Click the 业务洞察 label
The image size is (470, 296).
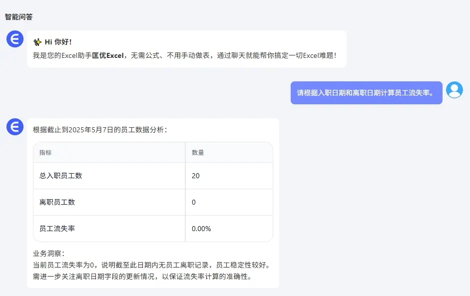pos(48,254)
